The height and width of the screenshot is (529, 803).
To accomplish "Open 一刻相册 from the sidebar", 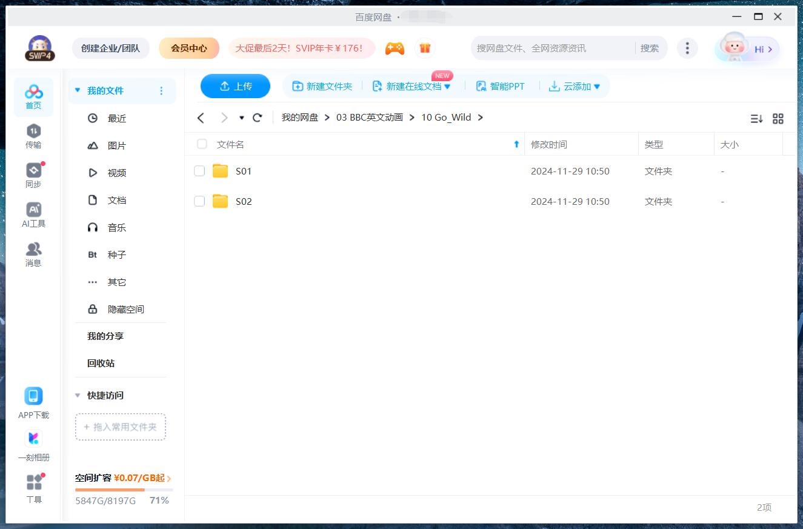I will point(33,443).
